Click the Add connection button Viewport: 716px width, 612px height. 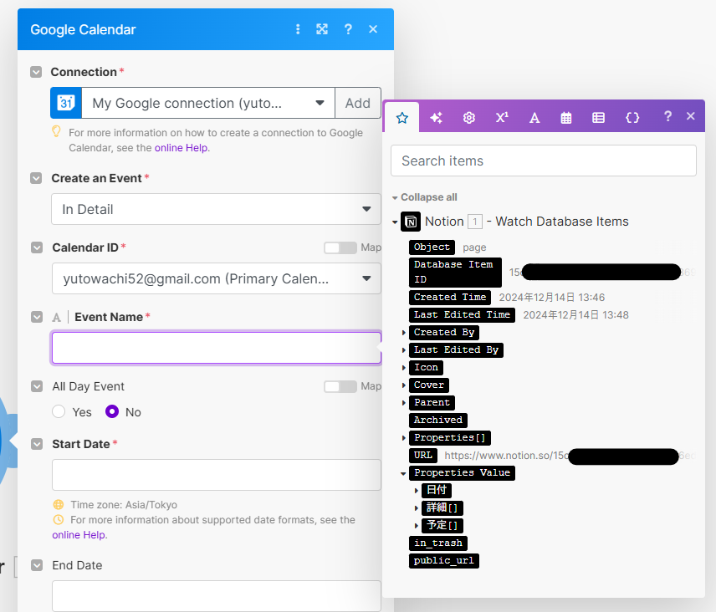(357, 103)
